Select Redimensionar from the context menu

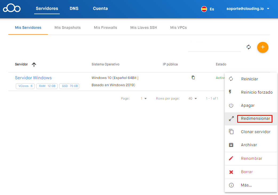click(255, 118)
